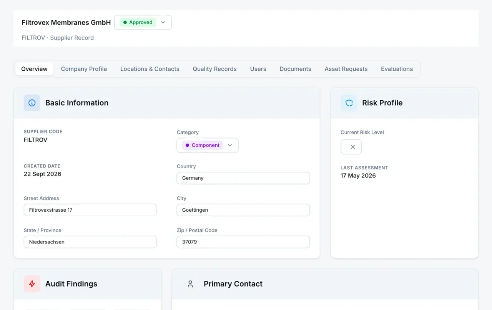The height and width of the screenshot is (310, 492).
Task: Open the Approved status dropdown
Action: [143, 22]
